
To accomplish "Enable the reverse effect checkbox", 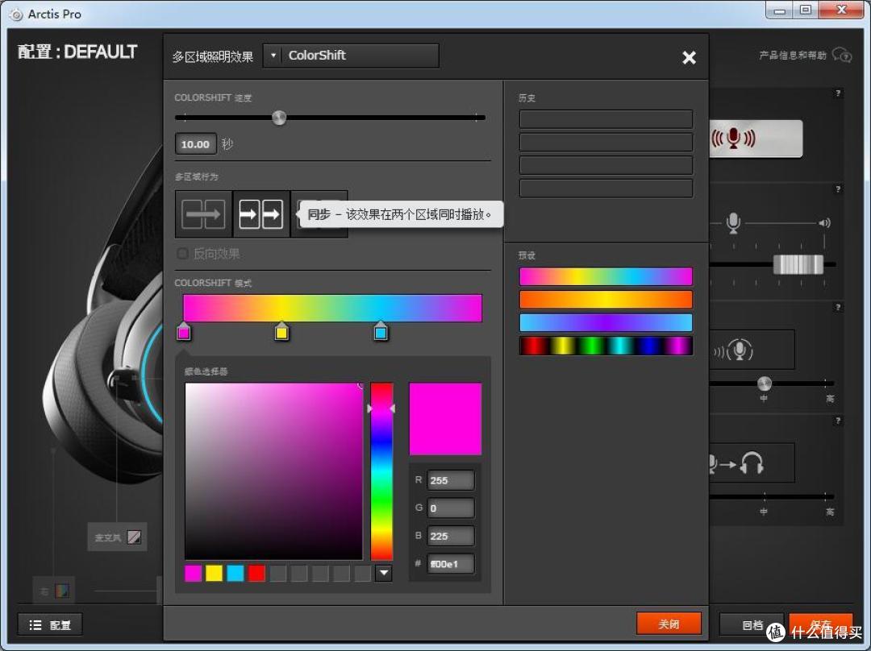I will pyautogui.click(x=182, y=254).
